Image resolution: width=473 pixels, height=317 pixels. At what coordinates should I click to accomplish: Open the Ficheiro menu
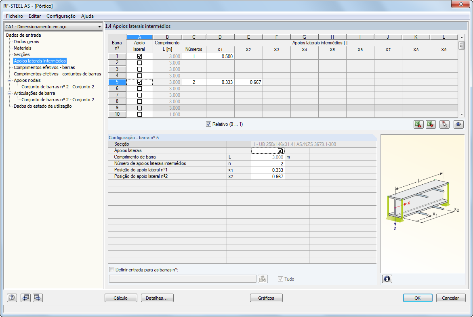[15, 16]
